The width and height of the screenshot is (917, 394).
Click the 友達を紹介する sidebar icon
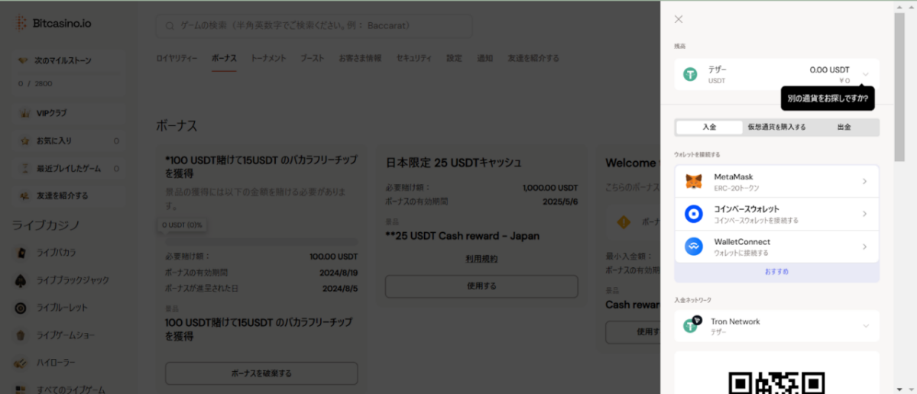[24, 195]
